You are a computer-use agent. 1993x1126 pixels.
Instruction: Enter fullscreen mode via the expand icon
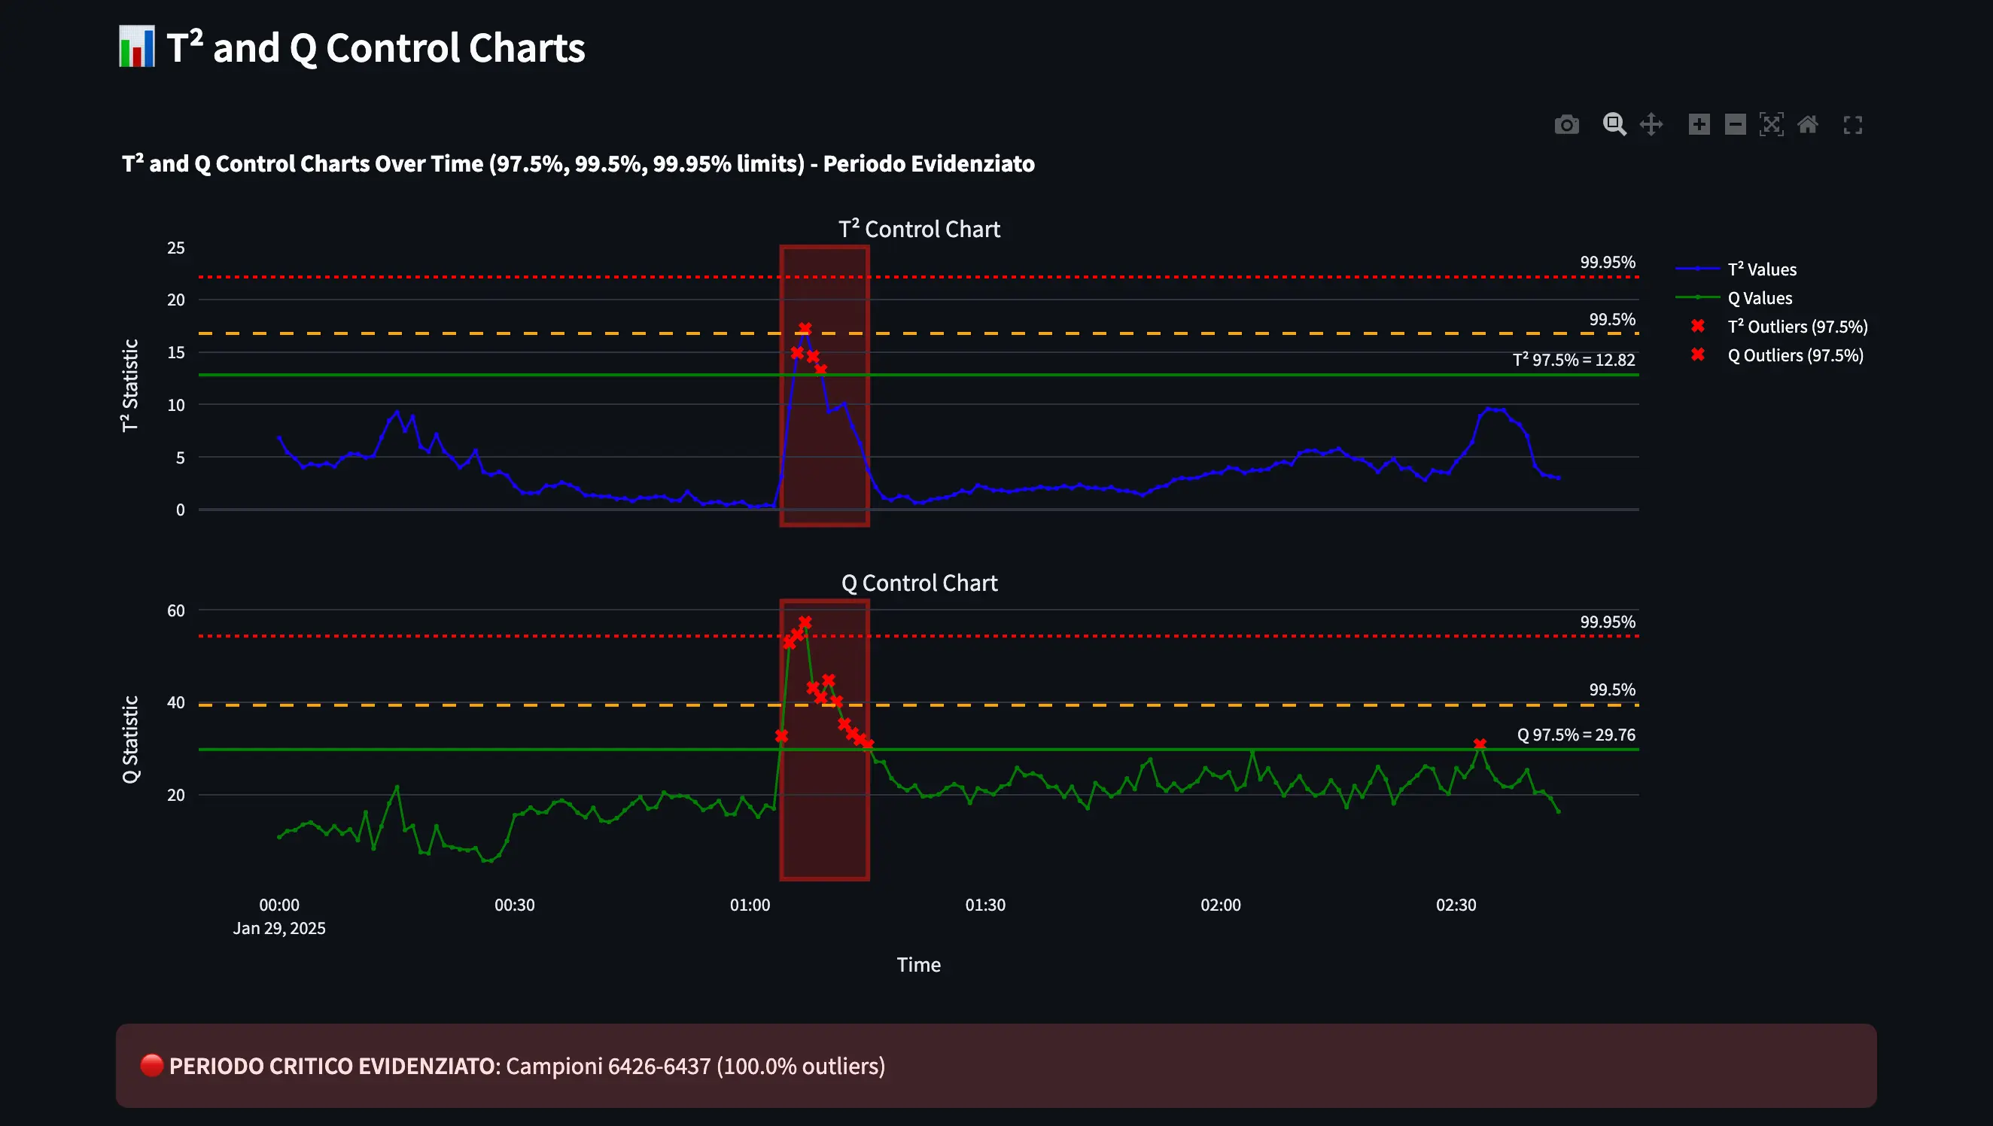[1853, 124]
